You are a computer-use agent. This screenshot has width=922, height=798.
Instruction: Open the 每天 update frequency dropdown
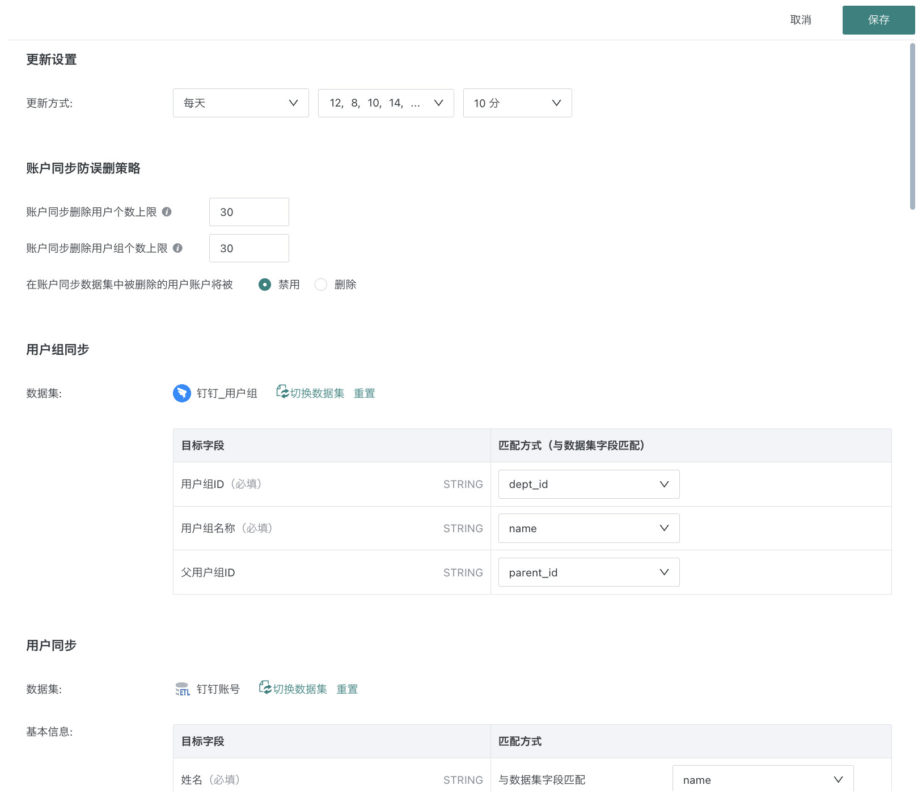240,103
